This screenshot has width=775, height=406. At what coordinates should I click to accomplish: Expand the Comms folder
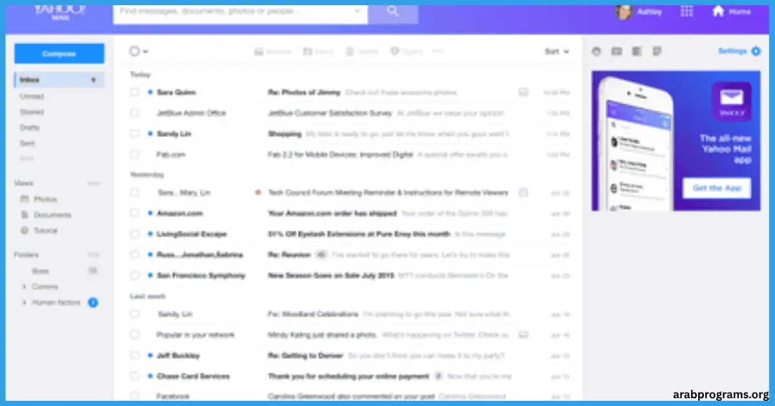point(25,286)
